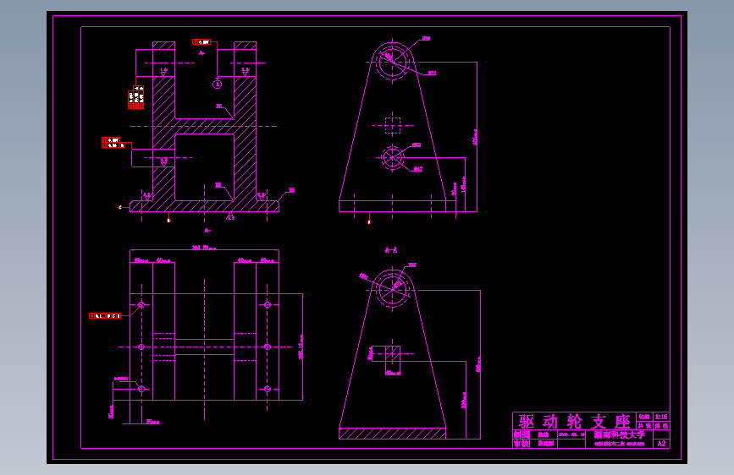Viewport: 734px width, 475px height.
Task: Click the 湖南科技大学 text in title block
Action: [620, 434]
